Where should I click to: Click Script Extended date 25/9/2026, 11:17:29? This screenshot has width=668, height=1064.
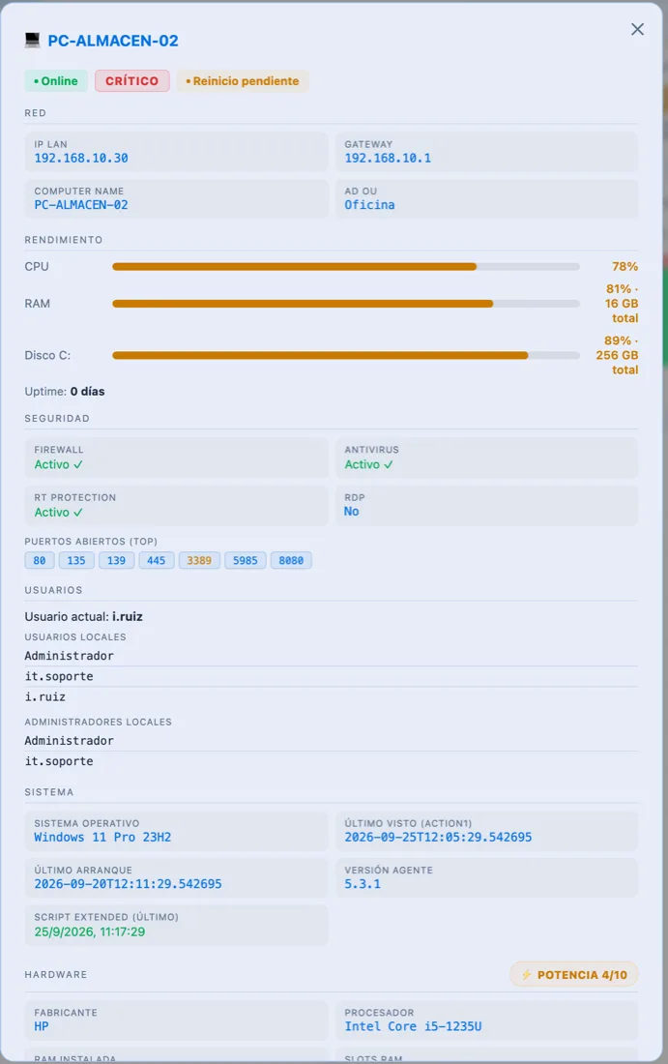coord(90,931)
